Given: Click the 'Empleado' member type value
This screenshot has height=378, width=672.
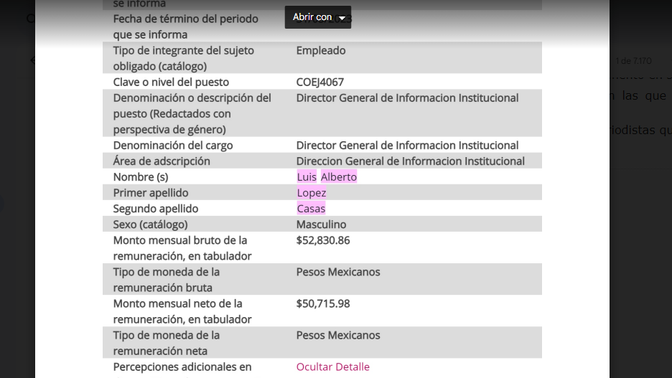Looking at the screenshot, I should tap(321, 51).
